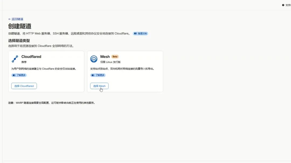Go back via 返回隧道 link

click(16, 19)
